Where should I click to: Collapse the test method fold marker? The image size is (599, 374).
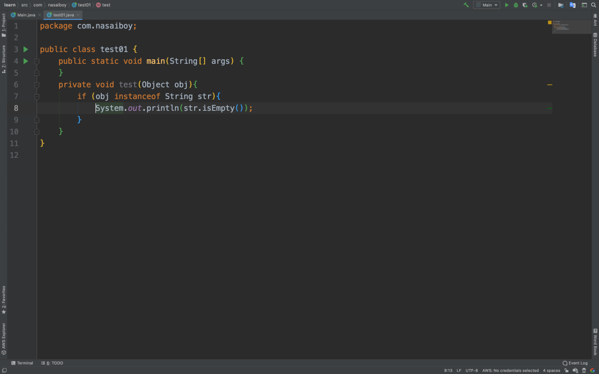[37, 84]
